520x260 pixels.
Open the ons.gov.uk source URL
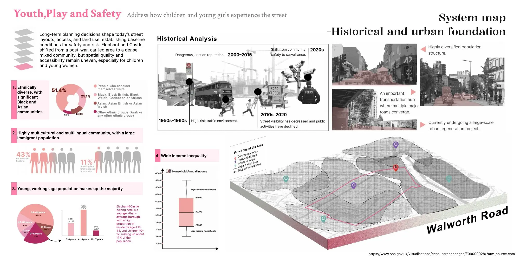click(441, 254)
